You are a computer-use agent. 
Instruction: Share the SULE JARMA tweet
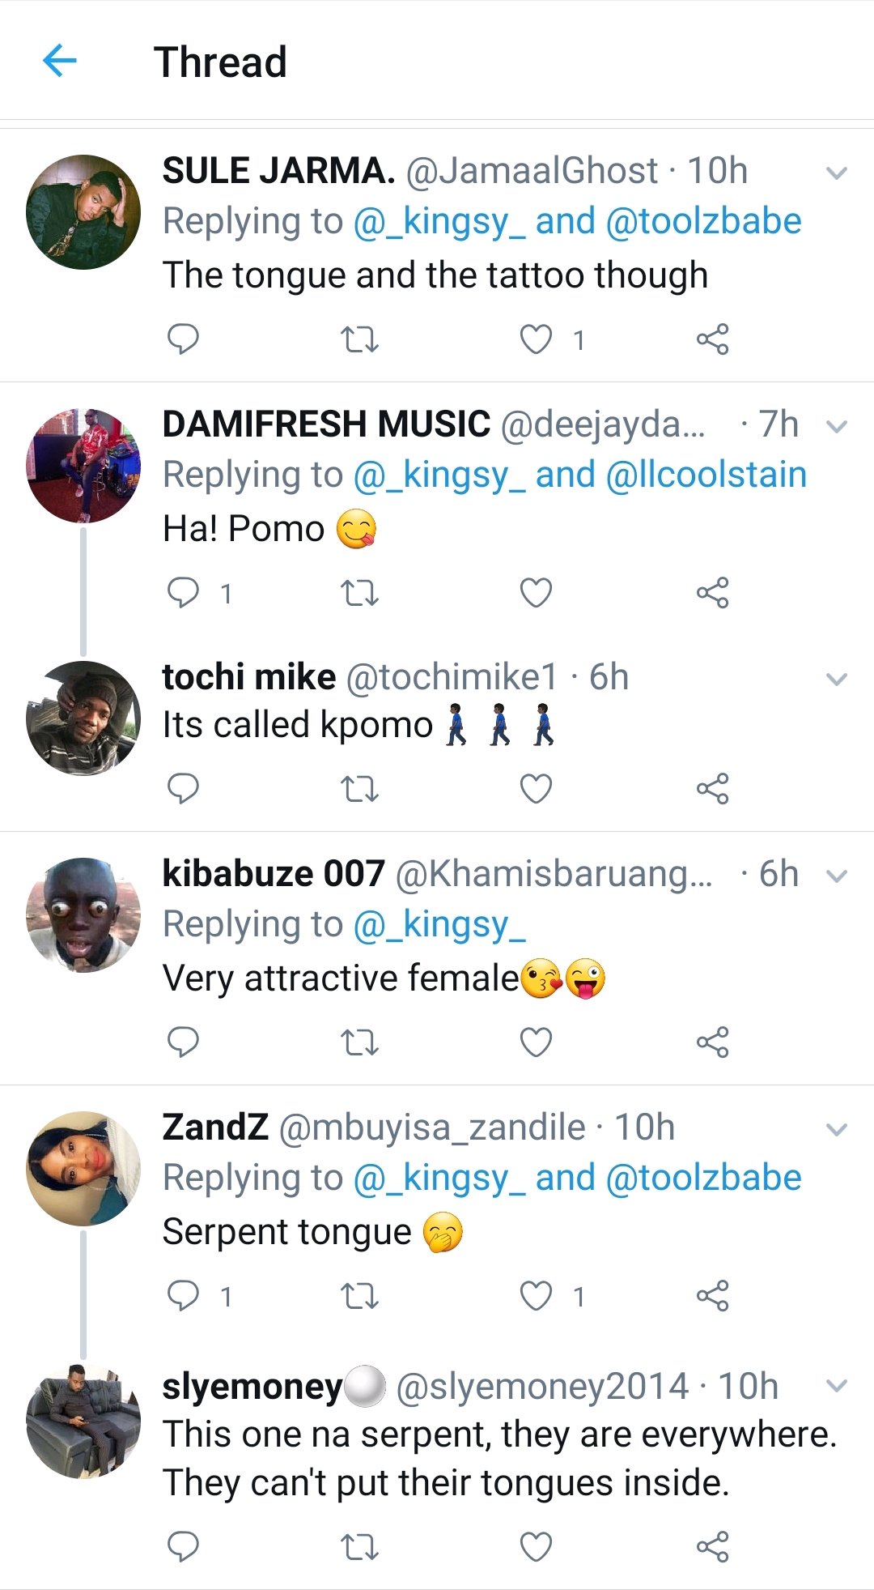pos(712,339)
